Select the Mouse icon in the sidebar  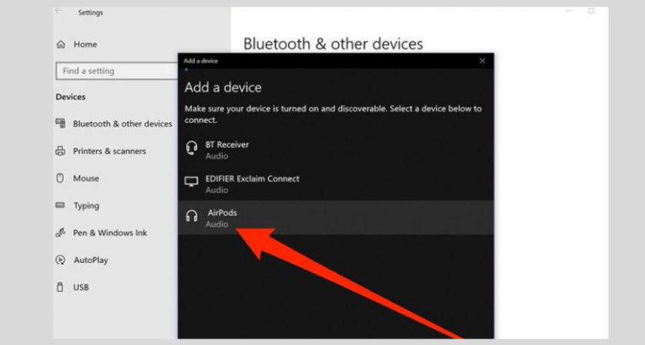click(60, 178)
